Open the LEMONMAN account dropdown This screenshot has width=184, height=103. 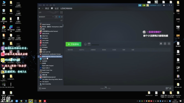tap(155, 5)
